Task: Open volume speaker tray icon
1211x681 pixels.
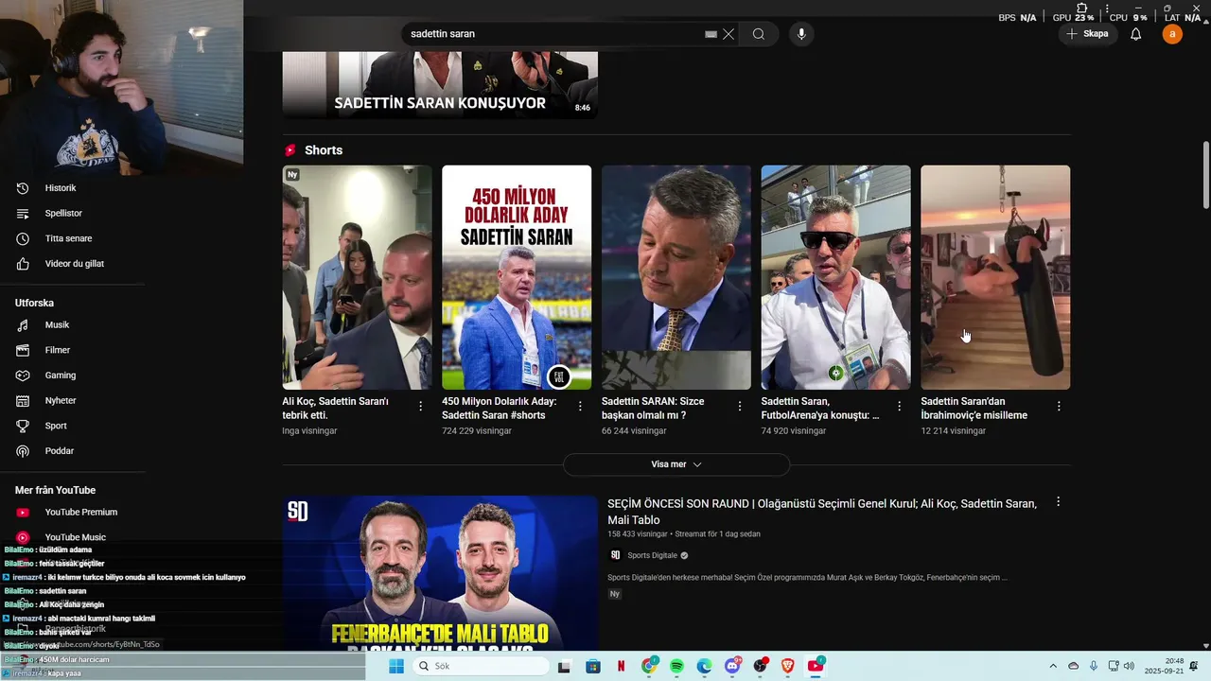Action: (1129, 666)
